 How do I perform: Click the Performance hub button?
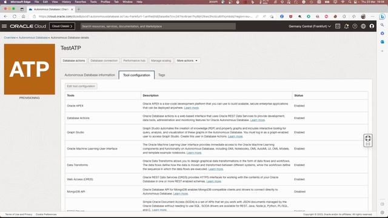[x=135, y=61]
